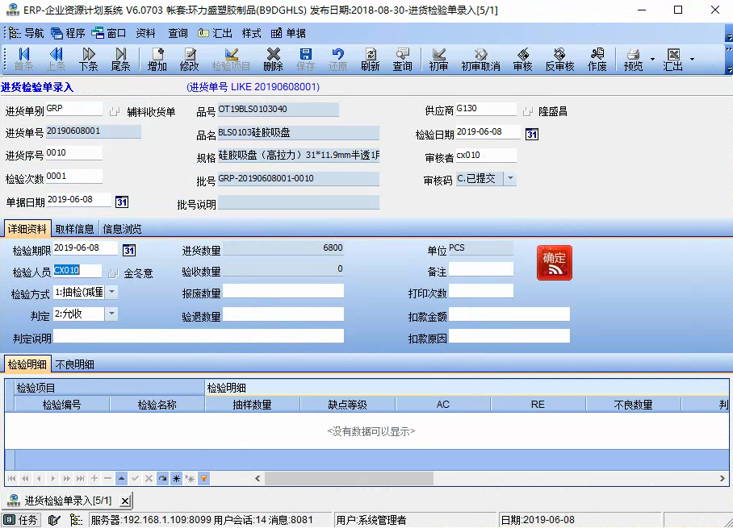Expand 审核码 dropdown
Screen dimensions: 733x528
(510, 178)
